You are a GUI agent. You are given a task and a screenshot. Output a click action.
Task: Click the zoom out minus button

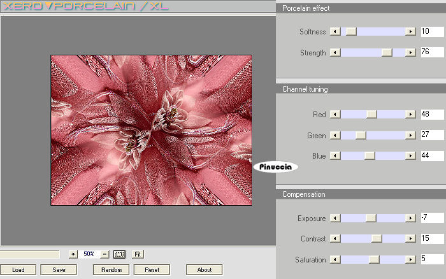coord(105,254)
